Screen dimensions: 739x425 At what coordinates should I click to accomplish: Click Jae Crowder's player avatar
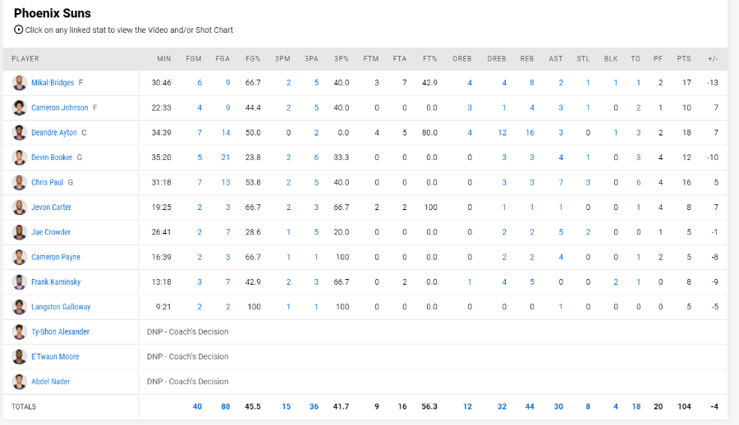point(20,232)
